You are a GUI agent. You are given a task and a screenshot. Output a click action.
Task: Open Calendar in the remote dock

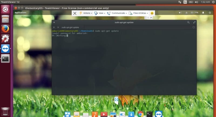click(x=86, y=114)
